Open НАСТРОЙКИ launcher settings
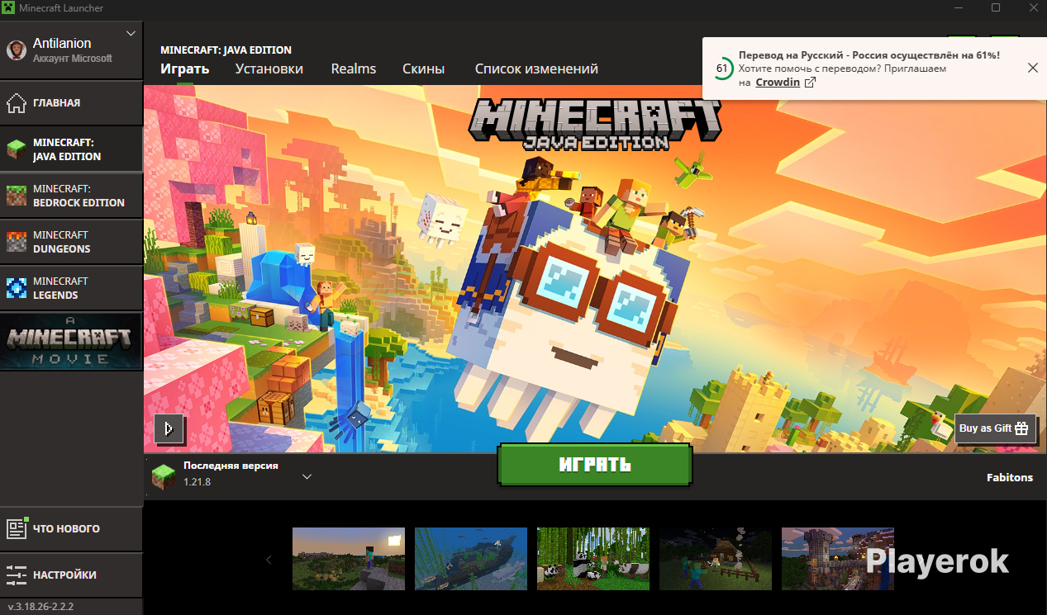 click(x=71, y=575)
